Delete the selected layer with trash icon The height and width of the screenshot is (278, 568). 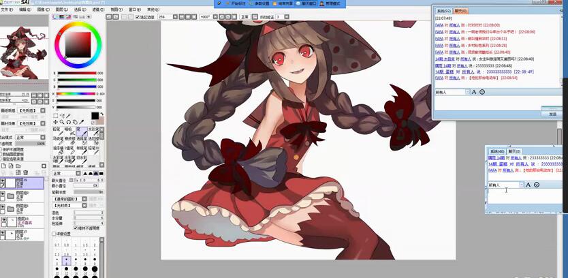click(x=25, y=172)
